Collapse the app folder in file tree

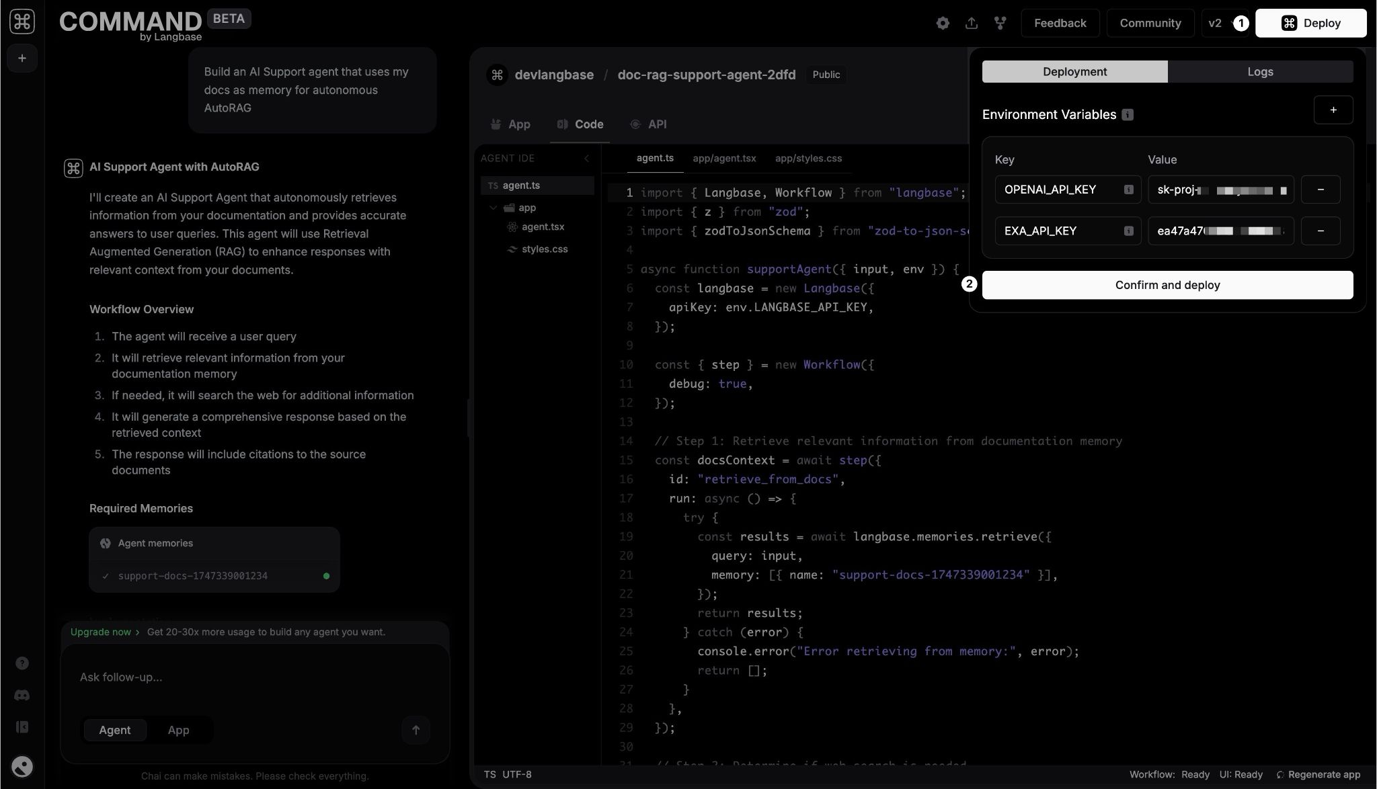tap(494, 208)
